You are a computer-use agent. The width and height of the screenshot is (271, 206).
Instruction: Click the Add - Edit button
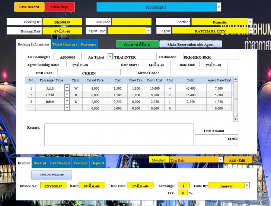(x=238, y=160)
